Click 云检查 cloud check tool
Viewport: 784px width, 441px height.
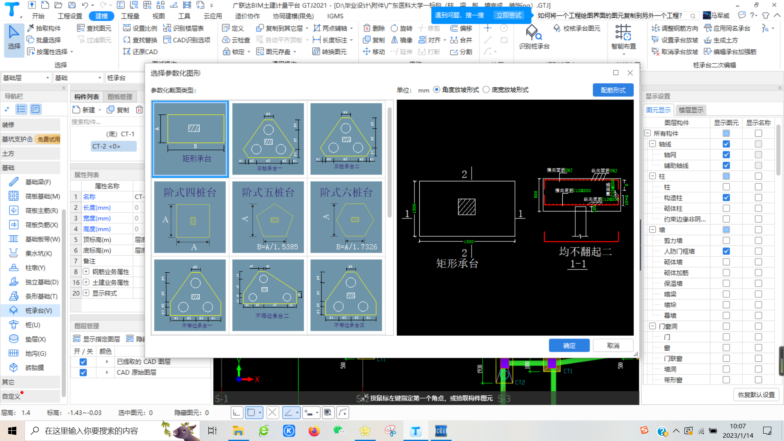pos(236,40)
